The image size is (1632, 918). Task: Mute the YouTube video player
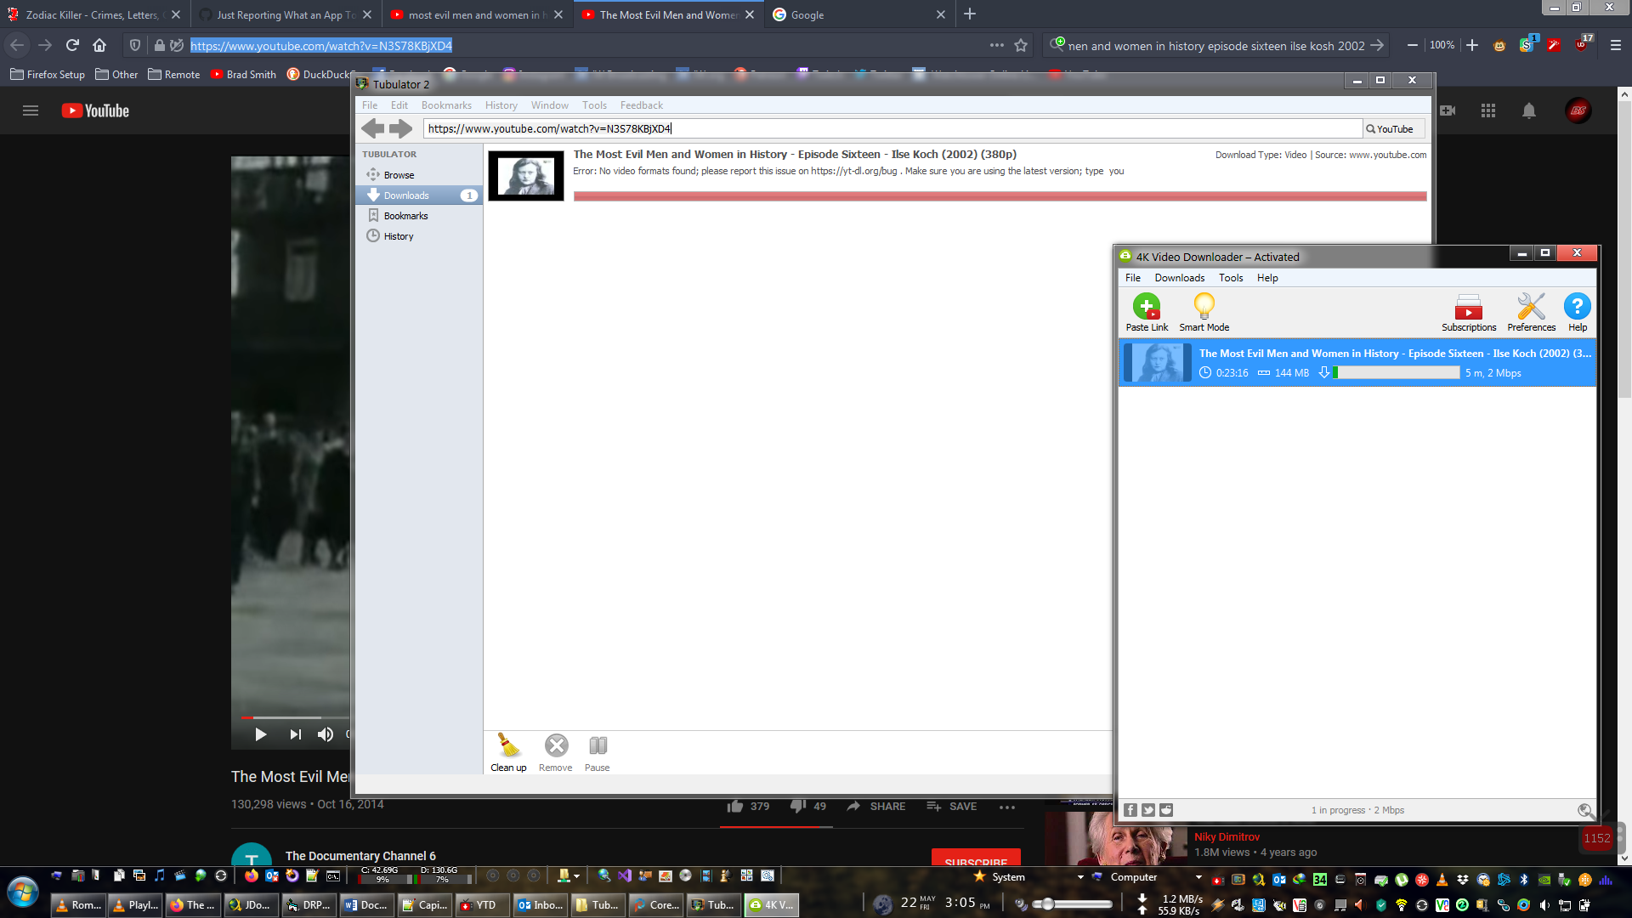(x=325, y=734)
